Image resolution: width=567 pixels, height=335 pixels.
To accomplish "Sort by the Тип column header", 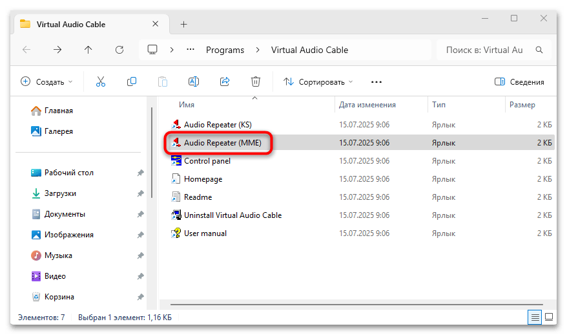I will (438, 105).
